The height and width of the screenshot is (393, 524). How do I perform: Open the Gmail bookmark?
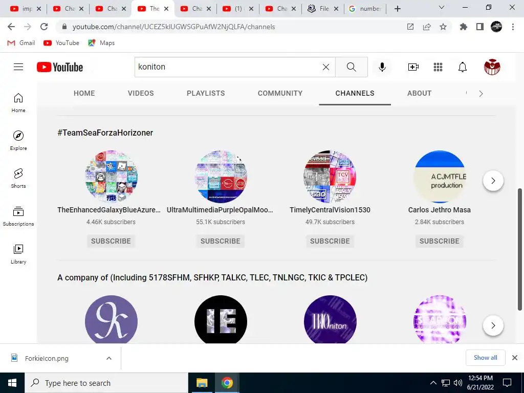(x=21, y=43)
